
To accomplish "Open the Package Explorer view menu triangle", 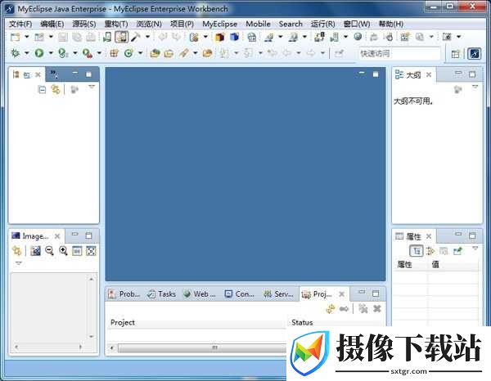I will 92,87.
